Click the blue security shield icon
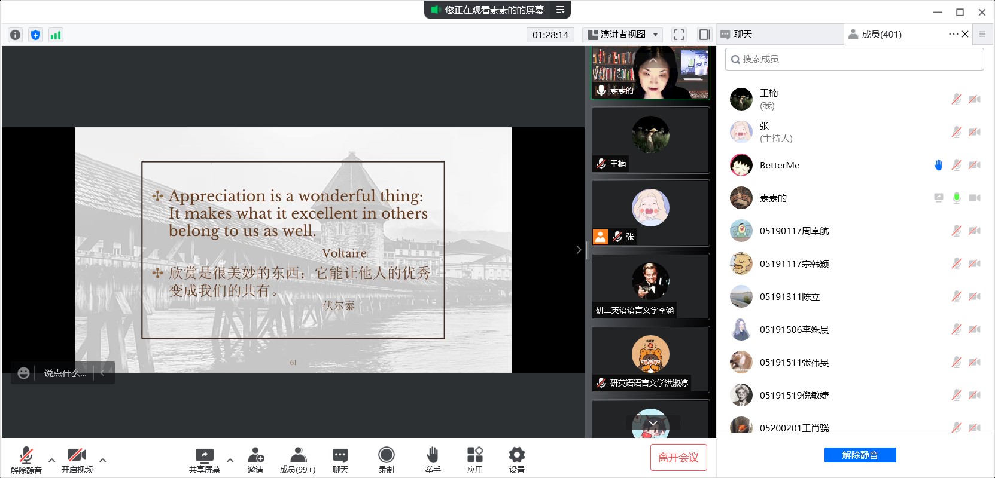This screenshot has width=995, height=478. 36,35
